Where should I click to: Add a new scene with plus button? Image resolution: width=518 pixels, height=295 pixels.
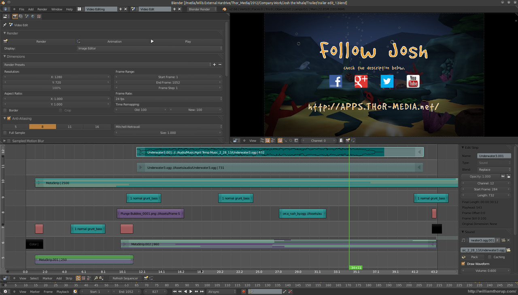[174, 9]
